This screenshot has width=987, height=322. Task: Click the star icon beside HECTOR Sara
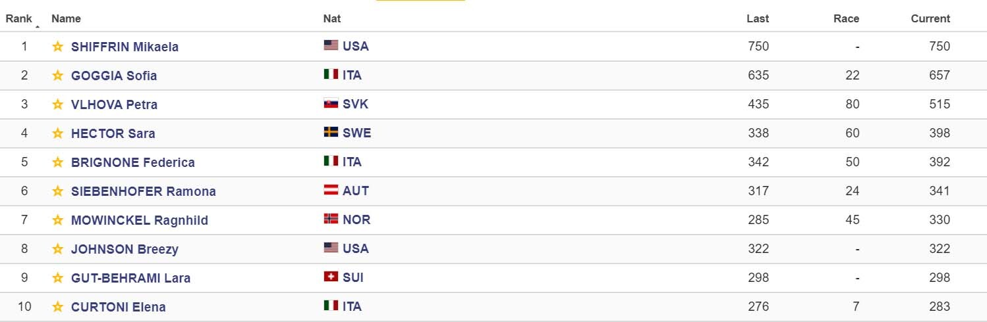tap(58, 133)
